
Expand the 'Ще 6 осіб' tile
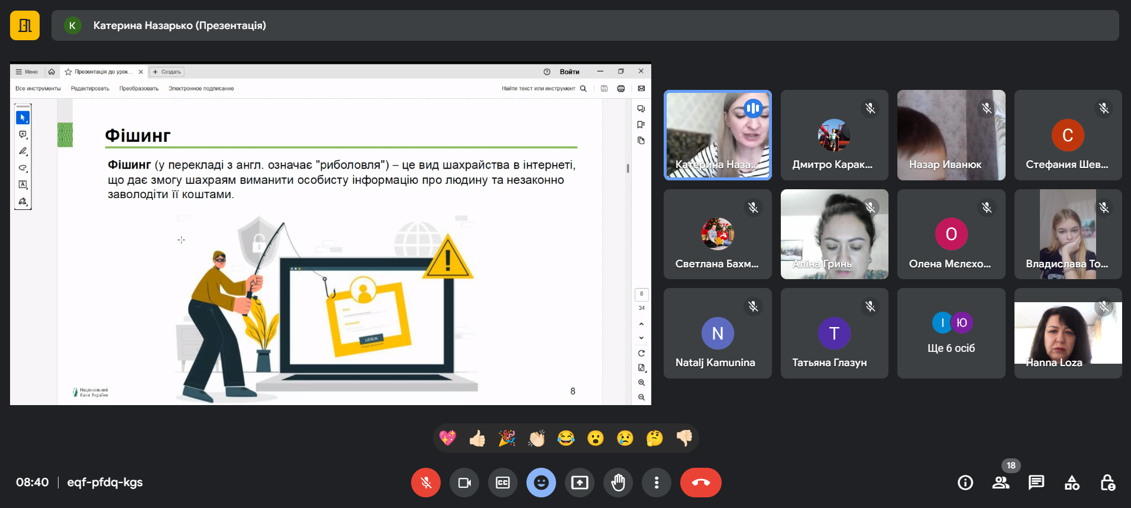(951, 333)
